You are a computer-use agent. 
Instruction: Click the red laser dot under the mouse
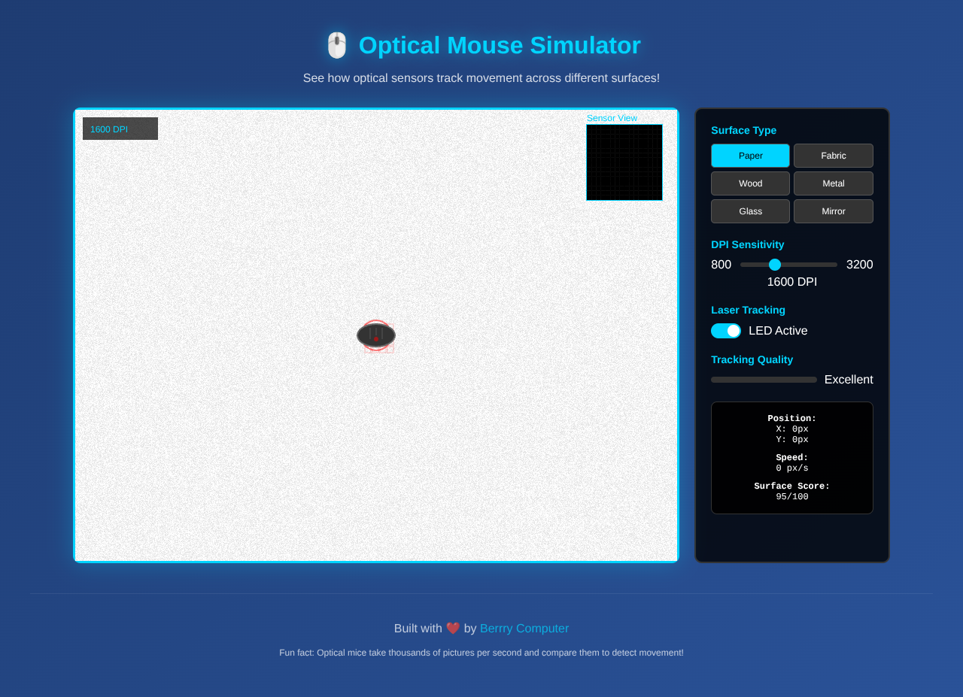pyautogui.click(x=375, y=340)
